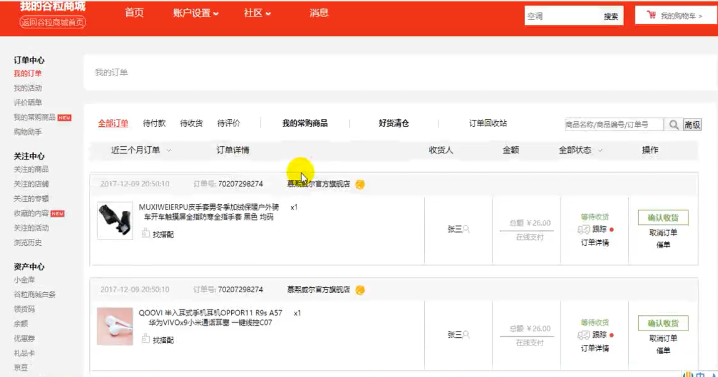Switch to the 待付款 tab
Screen dimensions: 718x377
(154, 123)
